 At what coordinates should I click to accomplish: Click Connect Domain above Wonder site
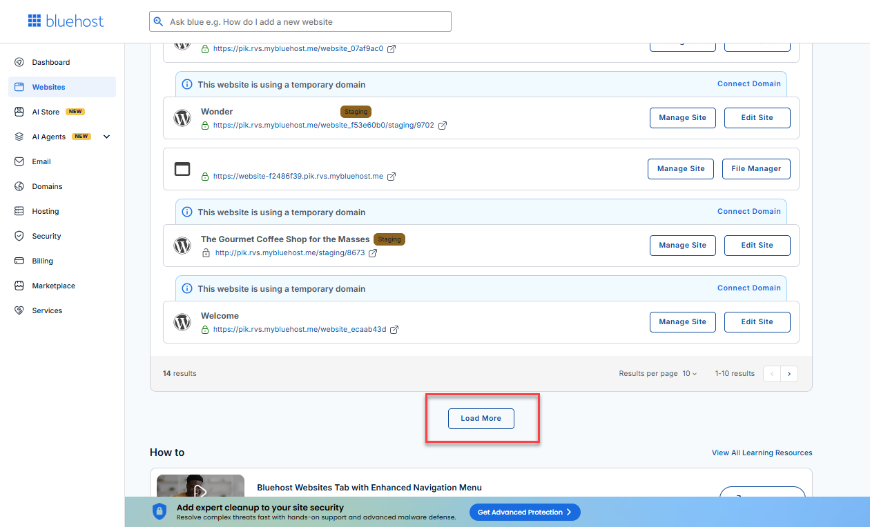pyautogui.click(x=749, y=83)
